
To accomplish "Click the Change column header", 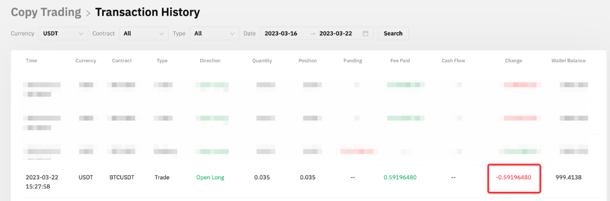I will tap(513, 61).
